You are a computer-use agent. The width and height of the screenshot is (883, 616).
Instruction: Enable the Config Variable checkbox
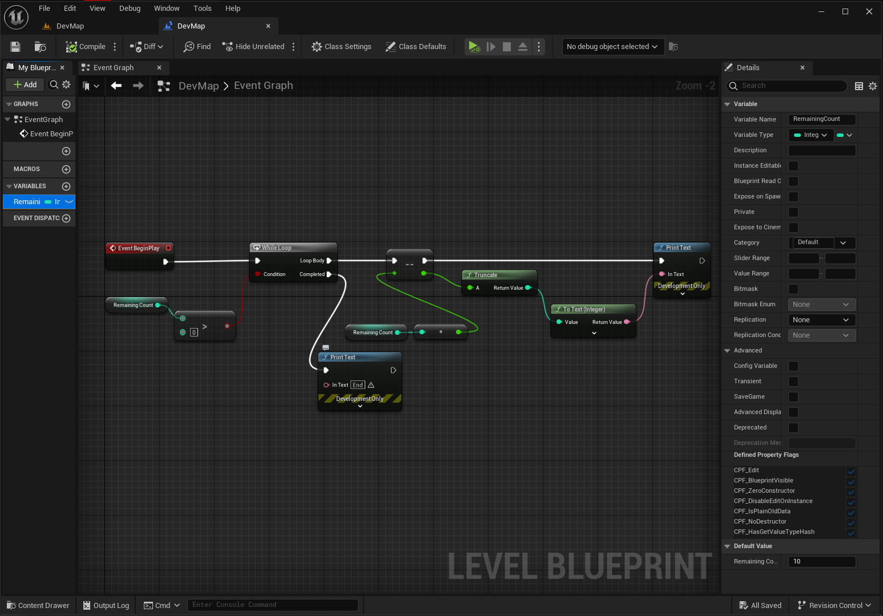click(x=793, y=366)
